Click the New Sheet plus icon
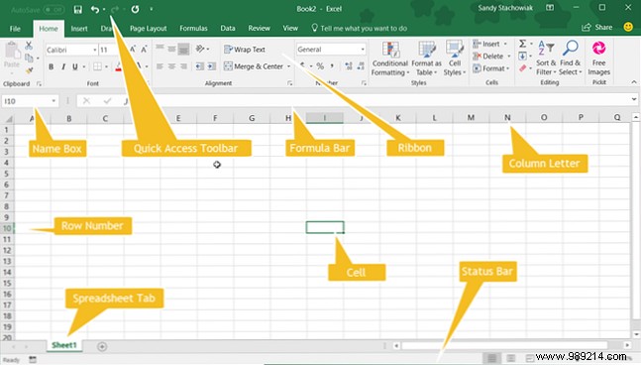This screenshot has height=365, width=641. click(x=102, y=346)
